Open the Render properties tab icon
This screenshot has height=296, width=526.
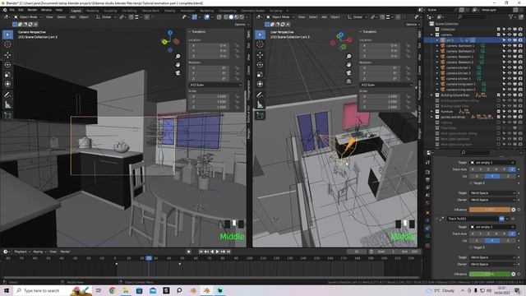coord(427,172)
